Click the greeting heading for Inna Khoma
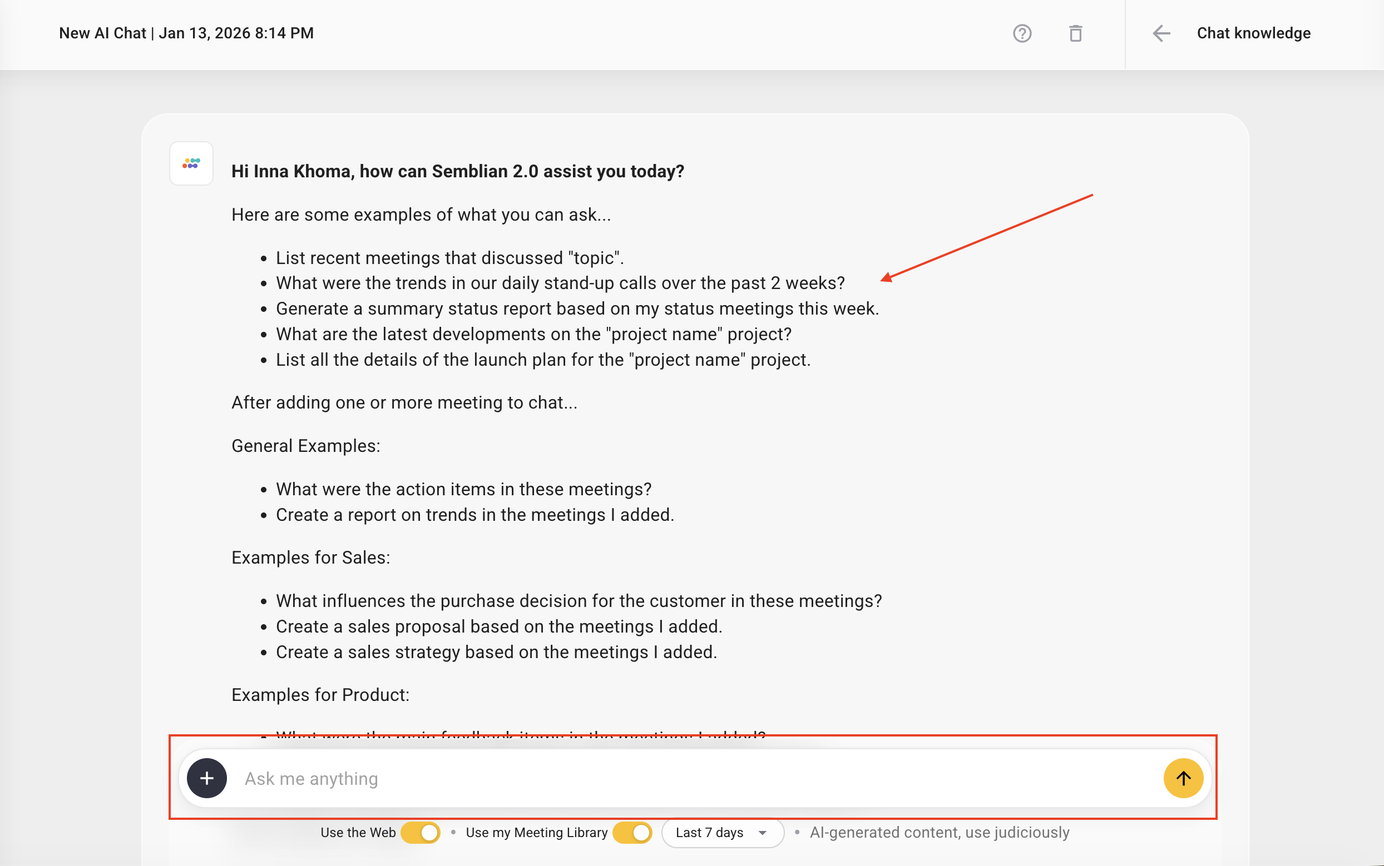This screenshot has height=866, width=1384. (458, 171)
